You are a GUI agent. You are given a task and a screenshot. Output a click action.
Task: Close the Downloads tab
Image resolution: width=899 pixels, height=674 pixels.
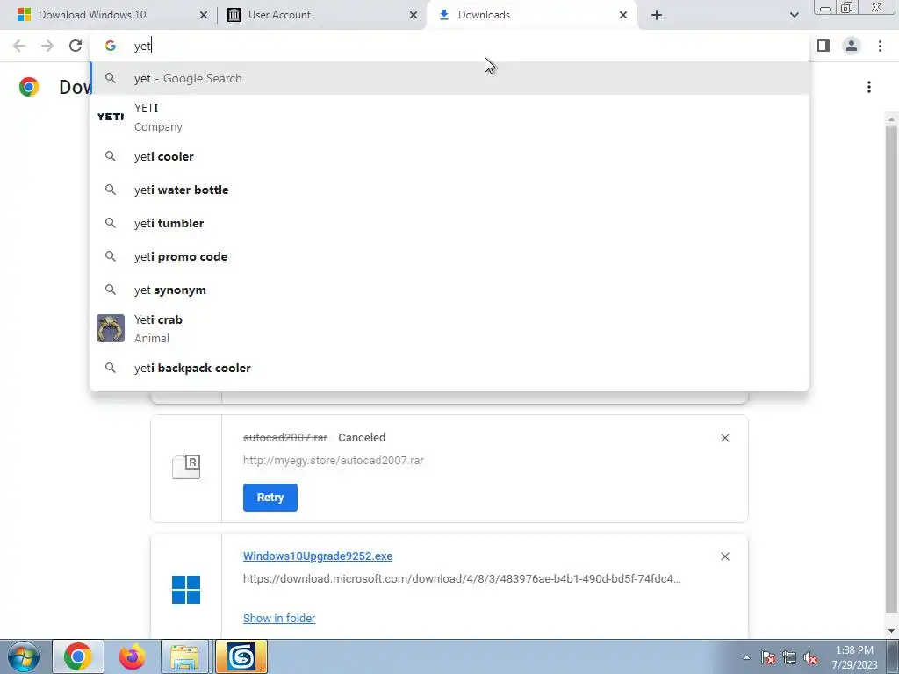[623, 15]
